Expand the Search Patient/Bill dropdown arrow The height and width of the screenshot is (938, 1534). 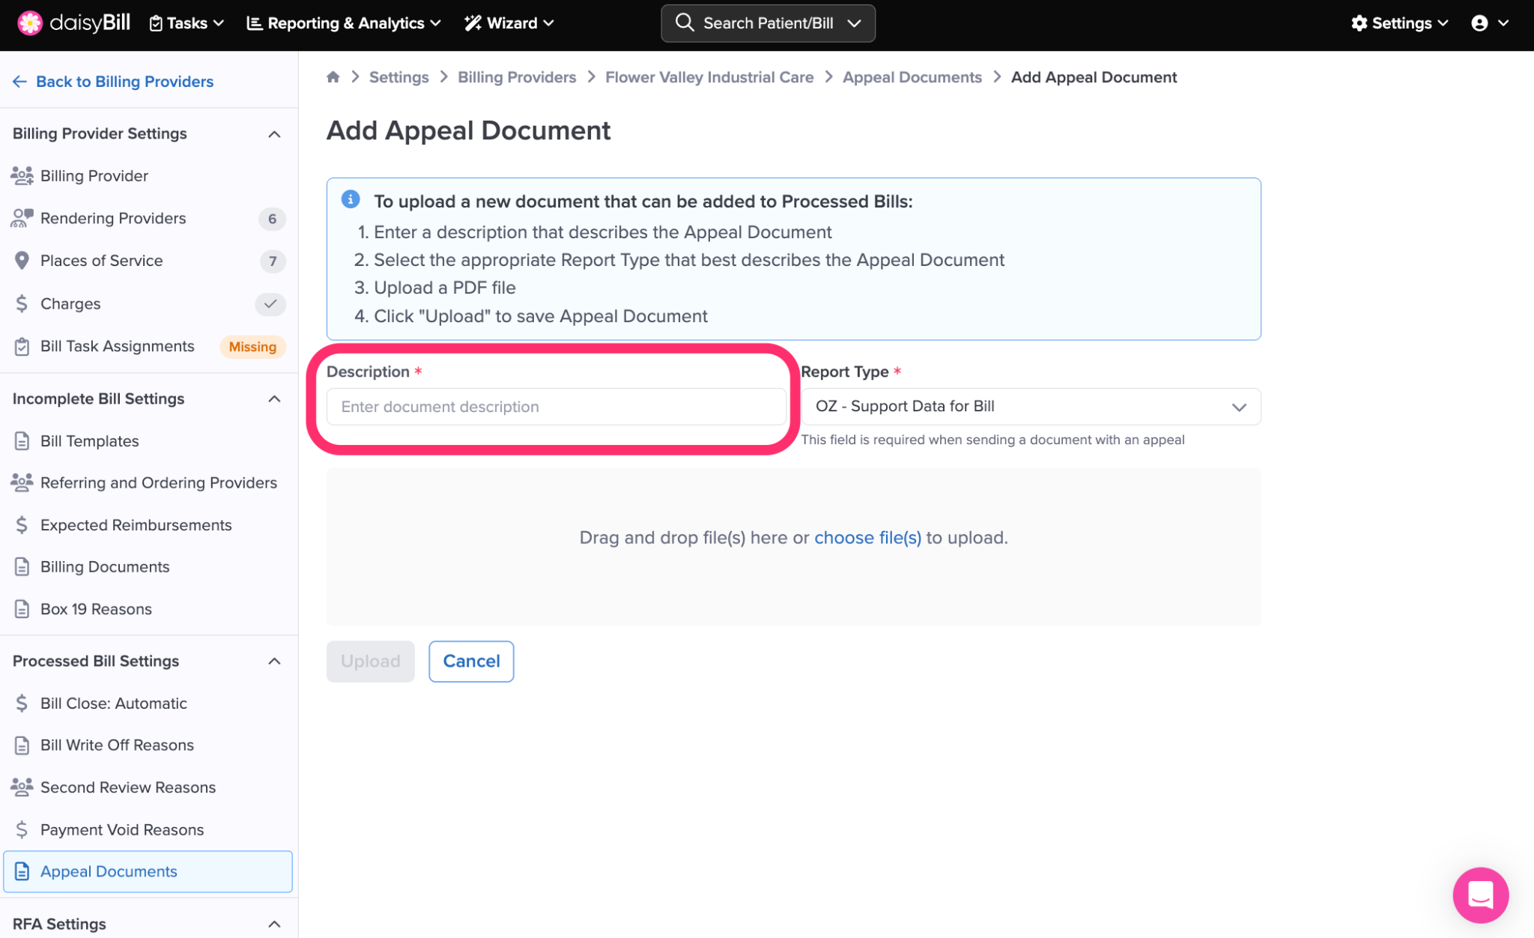coord(854,23)
